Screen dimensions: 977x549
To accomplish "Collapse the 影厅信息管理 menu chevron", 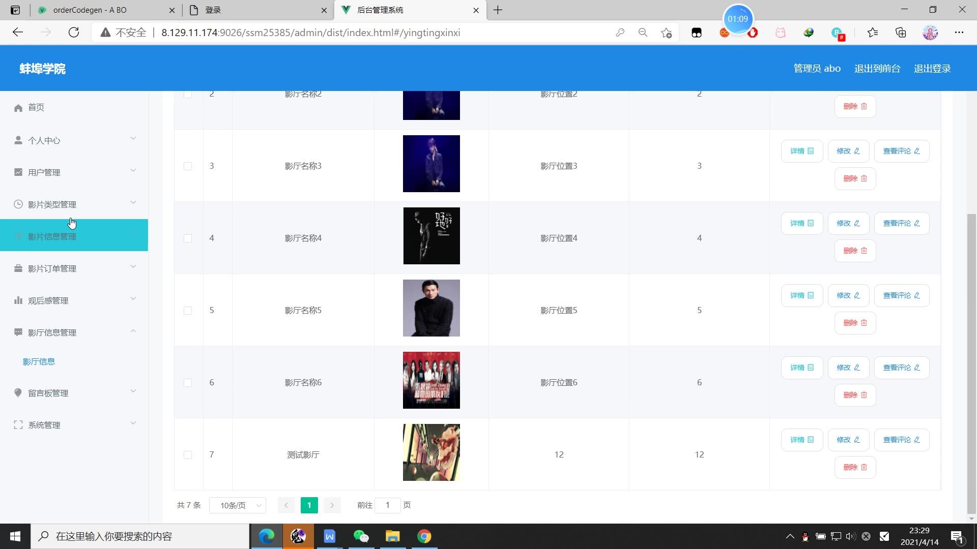I will point(133,331).
